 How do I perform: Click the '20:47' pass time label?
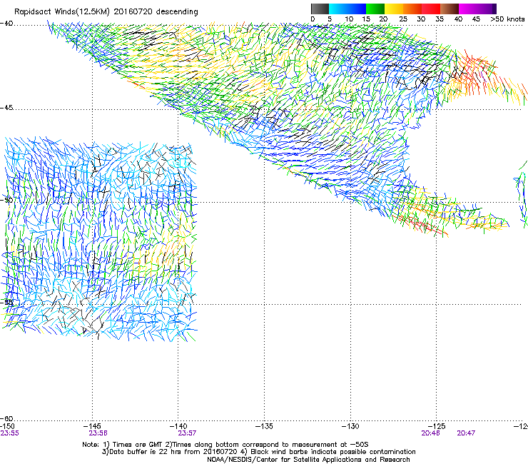[x=466, y=433]
